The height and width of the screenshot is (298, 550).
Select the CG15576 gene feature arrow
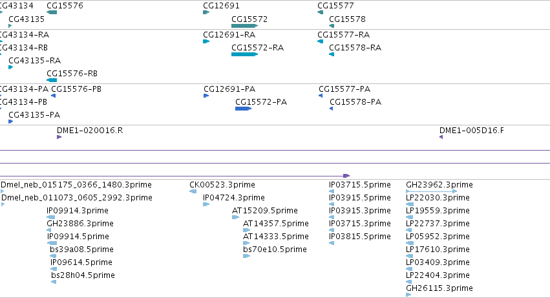point(52,12)
